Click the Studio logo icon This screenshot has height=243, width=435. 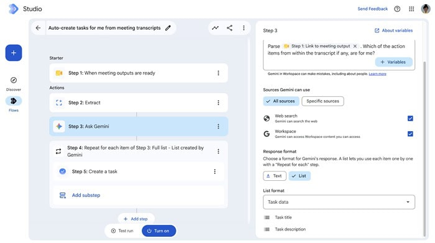click(x=13, y=9)
